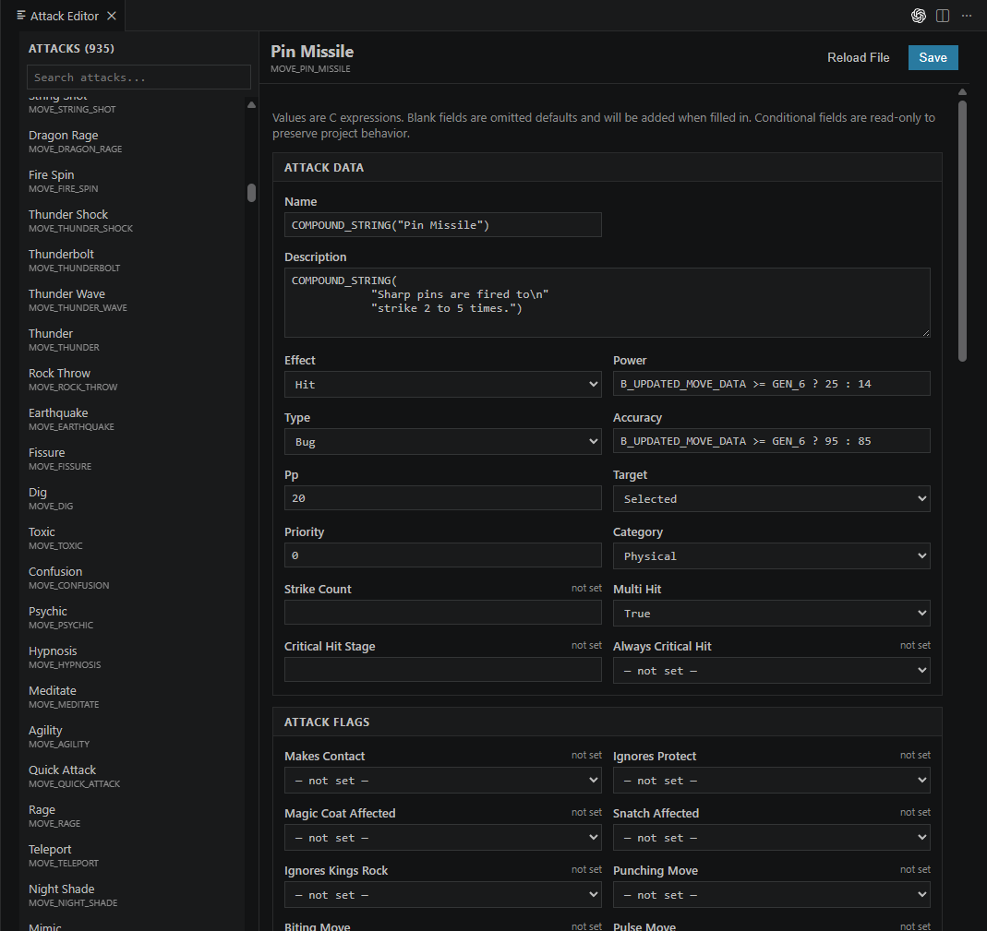Click the ATTACKS (935) heading
The height and width of the screenshot is (931, 987).
71,48
